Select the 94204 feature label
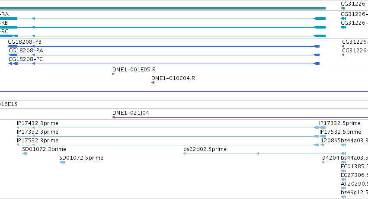 tap(331, 158)
